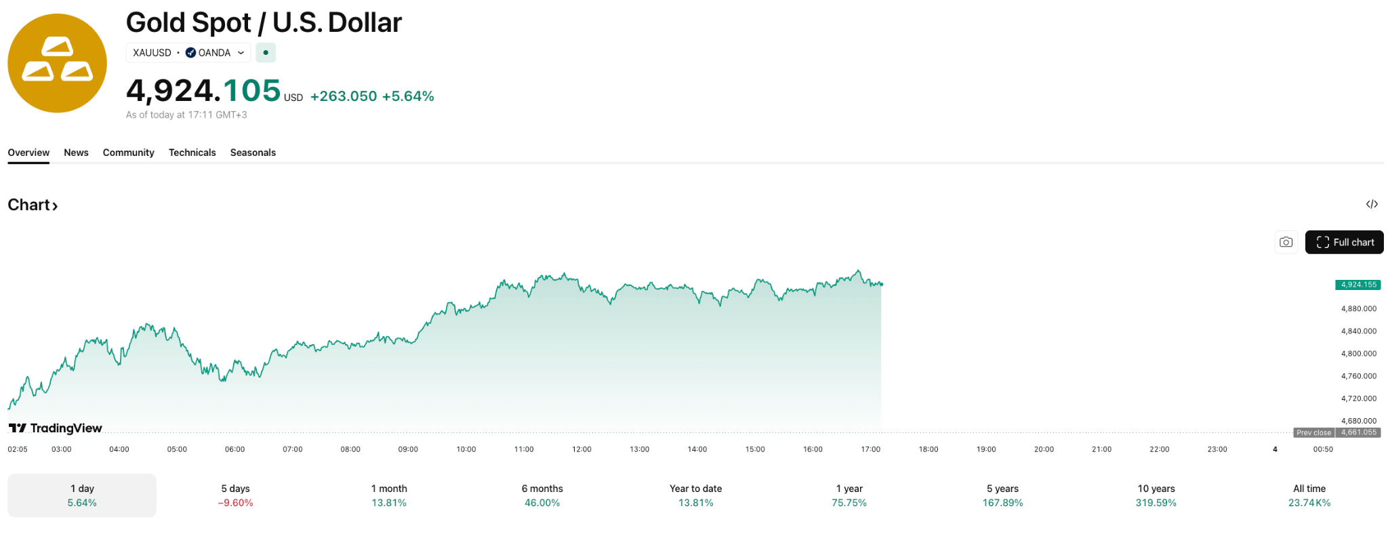The width and height of the screenshot is (1388, 534).
Task: Click the Prev close price label
Action: pos(1313,432)
